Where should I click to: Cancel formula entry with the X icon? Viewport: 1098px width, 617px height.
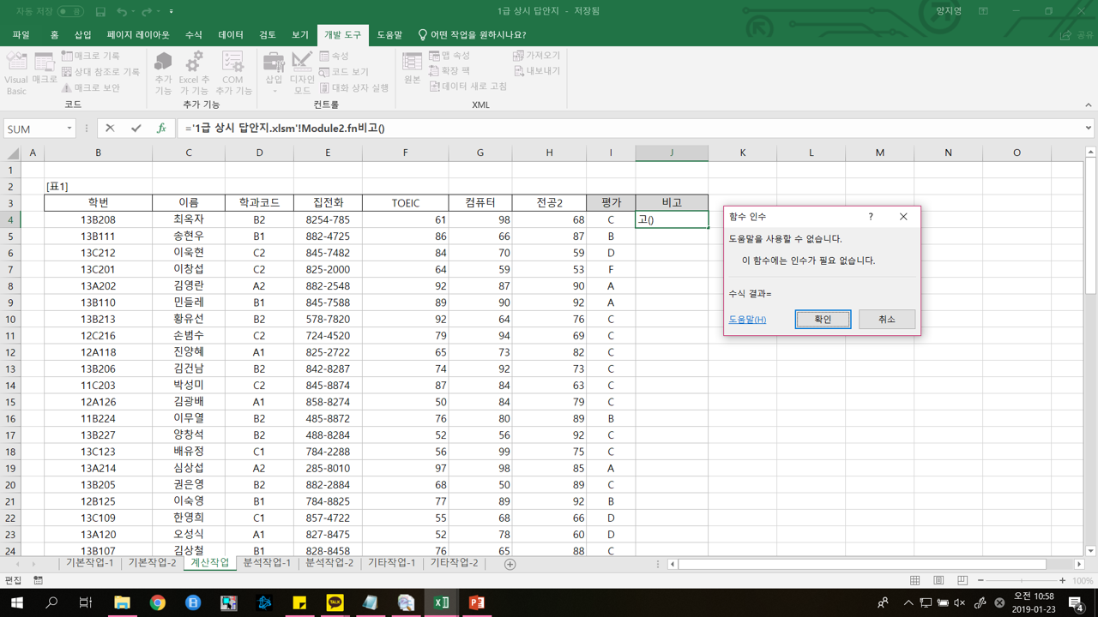coord(110,129)
